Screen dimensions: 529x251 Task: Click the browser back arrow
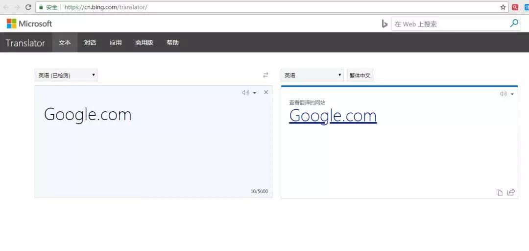[x=6, y=7]
